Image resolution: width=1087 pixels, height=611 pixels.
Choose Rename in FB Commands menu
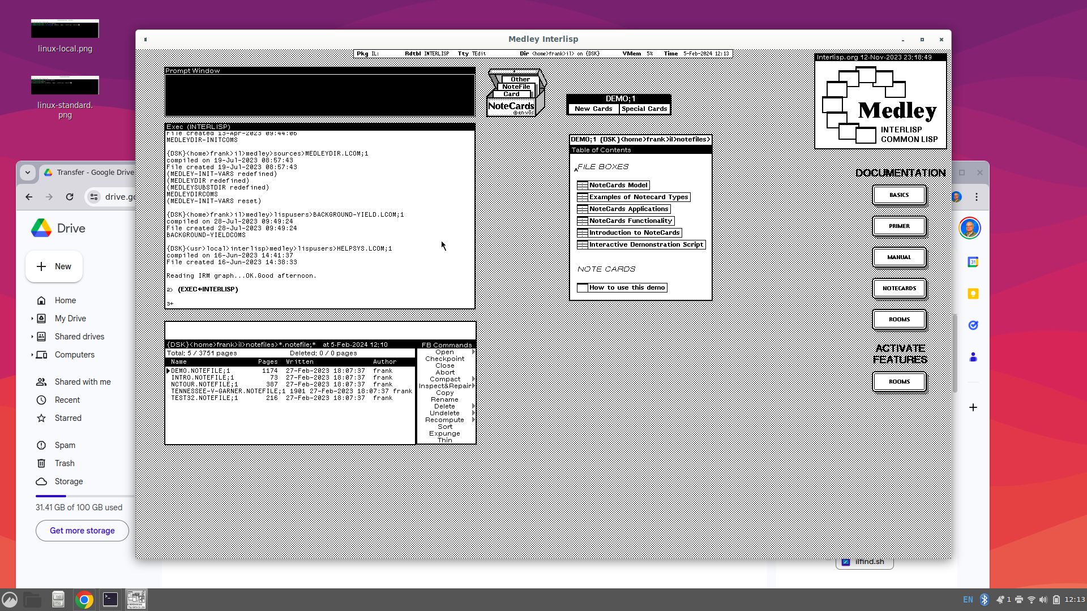click(445, 399)
